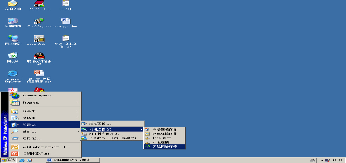The image size is (346, 163).
Task: Click the 开始 Start button
Action: point(8,161)
